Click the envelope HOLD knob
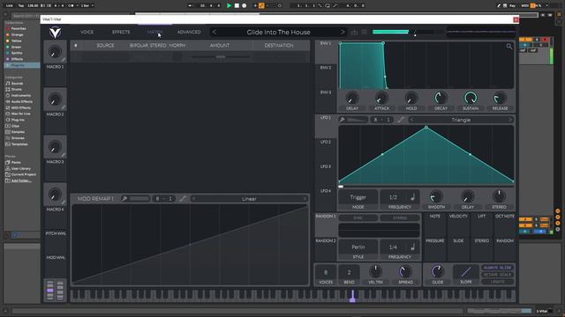The height and width of the screenshot is (317, 565). point(411,98)
